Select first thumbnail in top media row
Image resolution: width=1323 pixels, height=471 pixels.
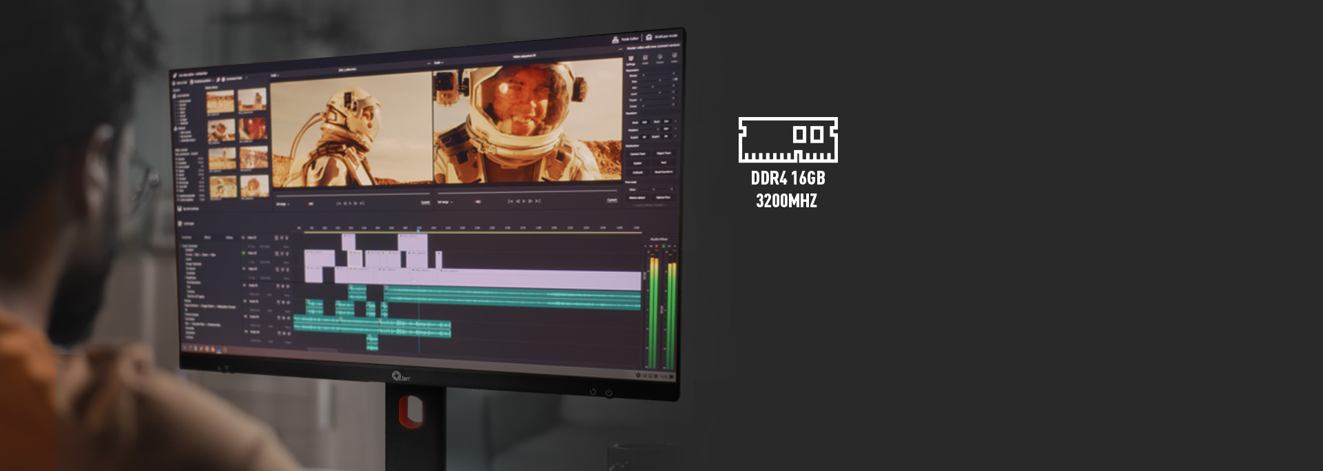(x=220, y=103)
